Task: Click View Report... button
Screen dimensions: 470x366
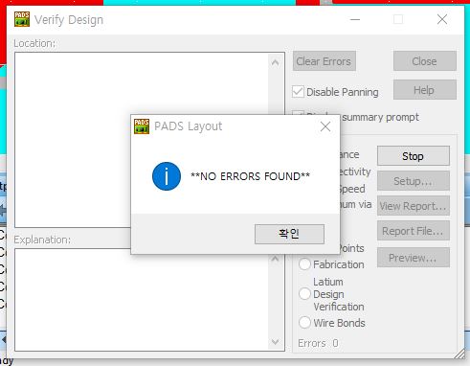Action: (x=414, y=206)
